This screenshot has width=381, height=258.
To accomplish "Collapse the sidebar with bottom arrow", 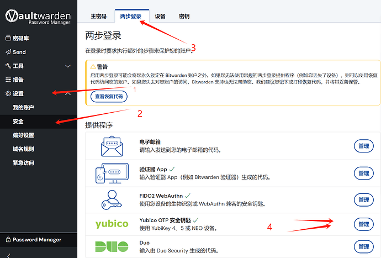I will pyautogui.click(x=9, y=255).
